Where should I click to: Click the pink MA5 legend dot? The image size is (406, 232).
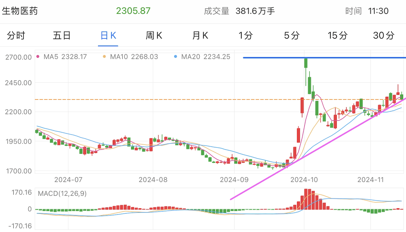tap(38, 57)
